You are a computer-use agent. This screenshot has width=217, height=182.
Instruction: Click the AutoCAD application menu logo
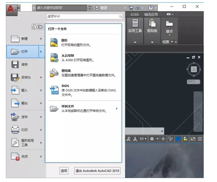tap(12, 10)
